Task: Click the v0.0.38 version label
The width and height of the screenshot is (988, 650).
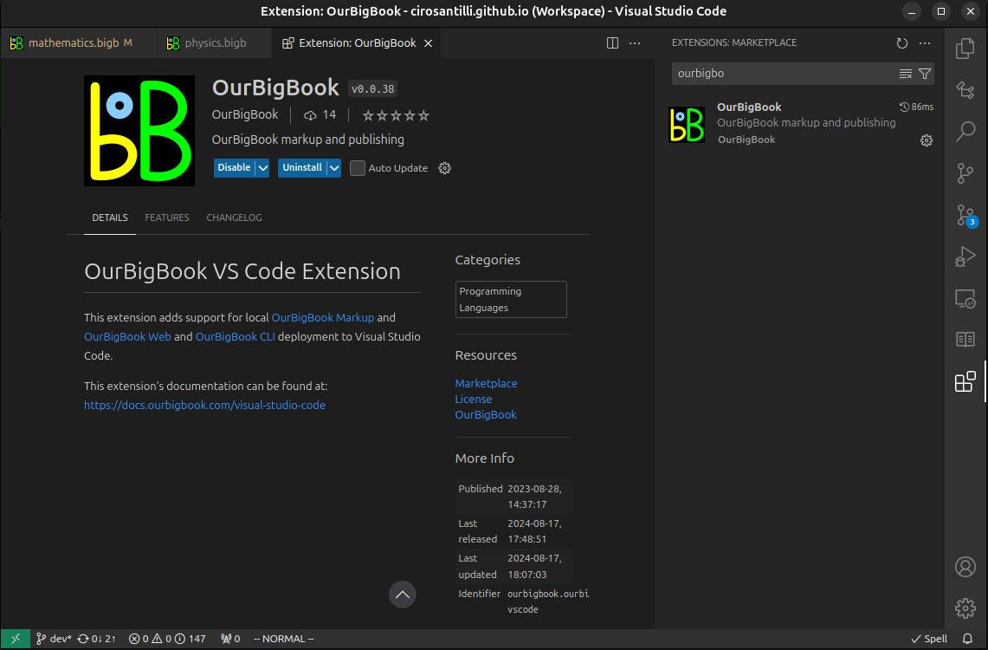Action: point(372,89)
